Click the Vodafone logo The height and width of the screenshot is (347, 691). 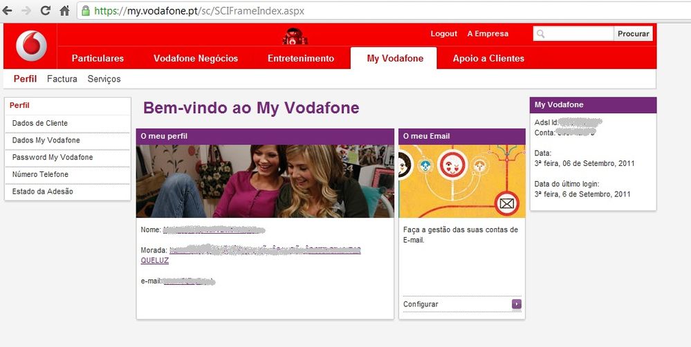[31, 46]
